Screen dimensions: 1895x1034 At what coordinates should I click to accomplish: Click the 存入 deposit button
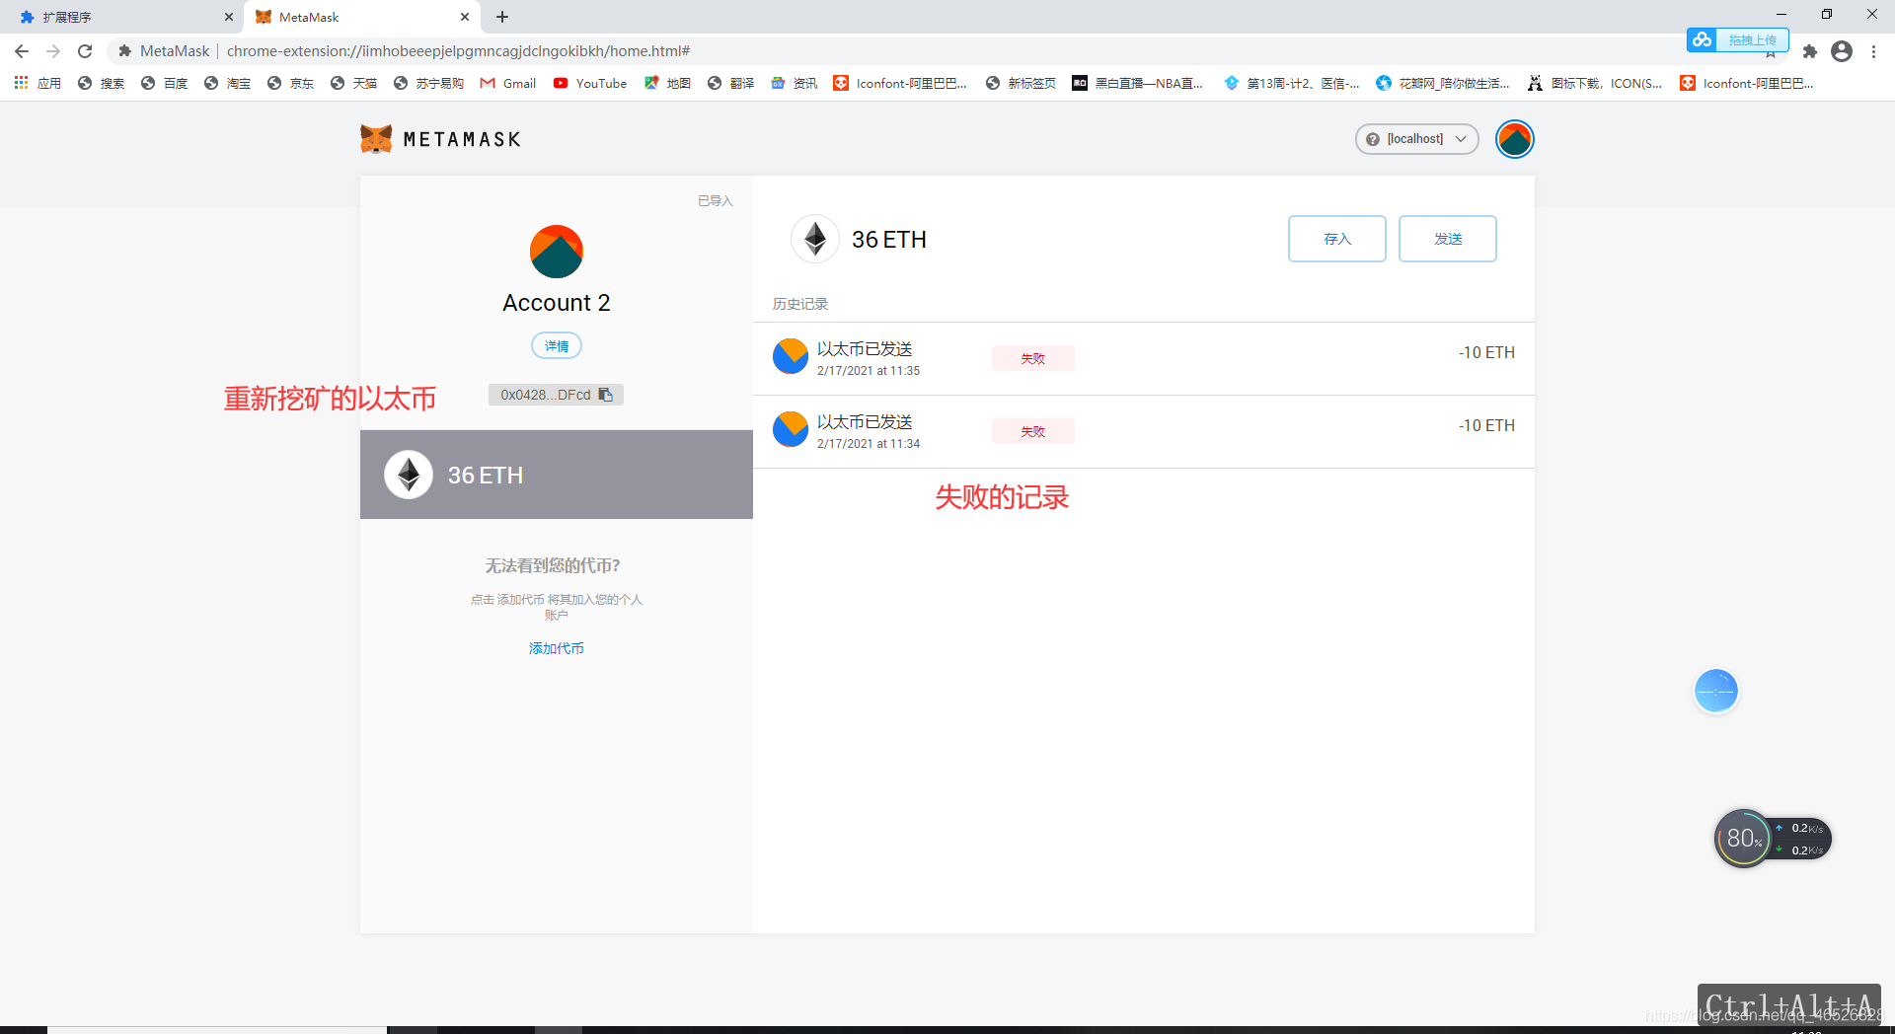click(1337, 239)
